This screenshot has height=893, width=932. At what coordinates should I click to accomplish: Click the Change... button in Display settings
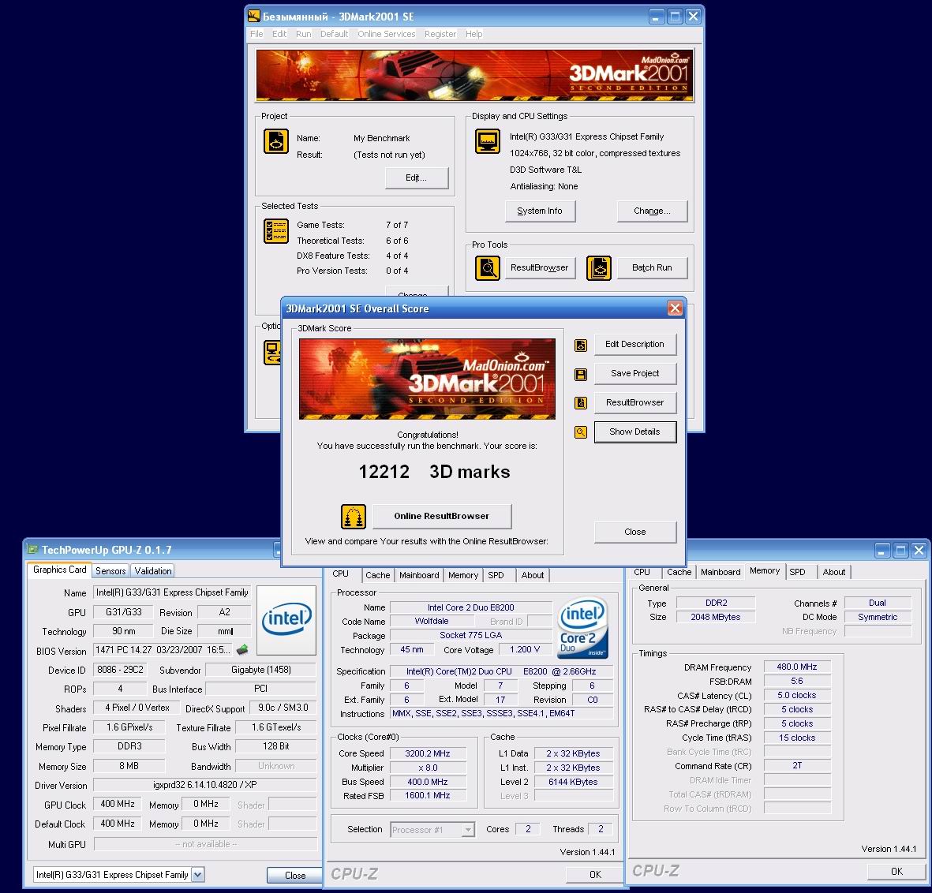652,211
